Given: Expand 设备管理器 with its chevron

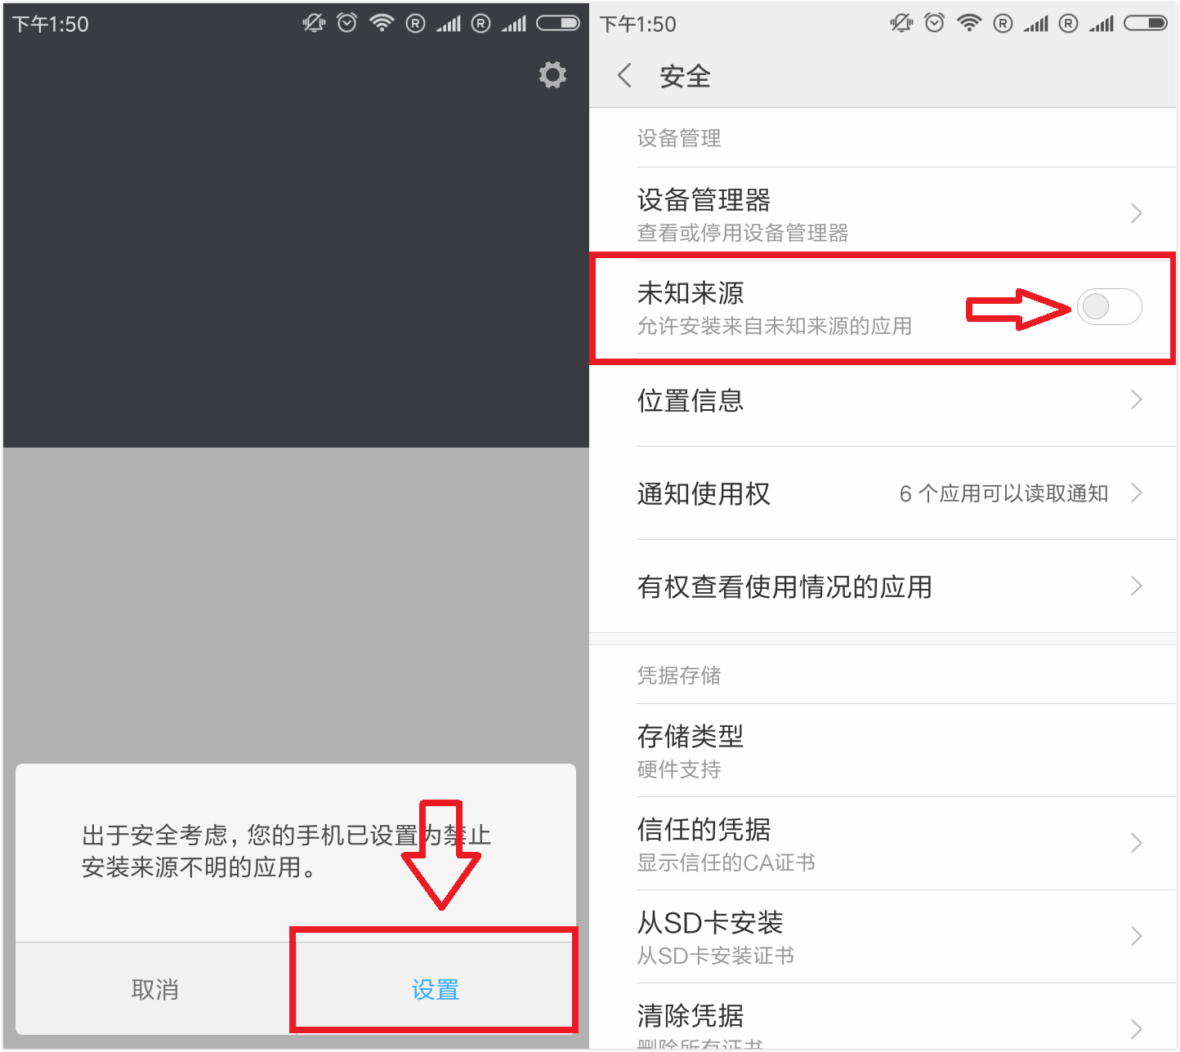Looking at the screenshot, I should point(1136,213).
